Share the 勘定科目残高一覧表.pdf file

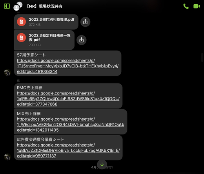[x=82, y=40]
